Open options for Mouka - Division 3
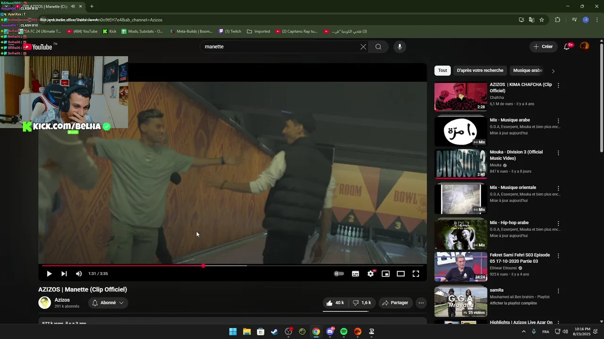The height and width of the screenshot is (339, 604). point(558,153)
